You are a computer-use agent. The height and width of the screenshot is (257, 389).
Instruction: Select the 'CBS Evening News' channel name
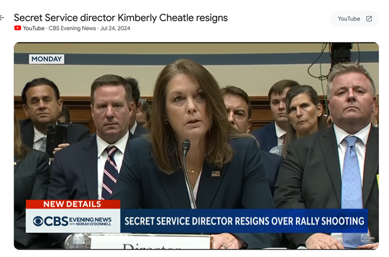pyautogui.click(x=72, y=28)
